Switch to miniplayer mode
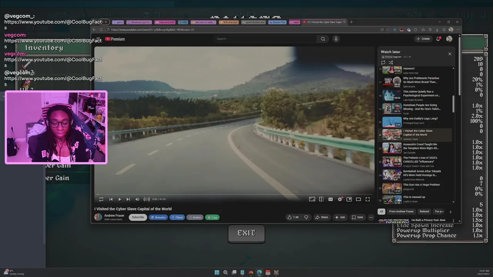The image size is (493, 277). pyautogui.click(x=349, y=199)
